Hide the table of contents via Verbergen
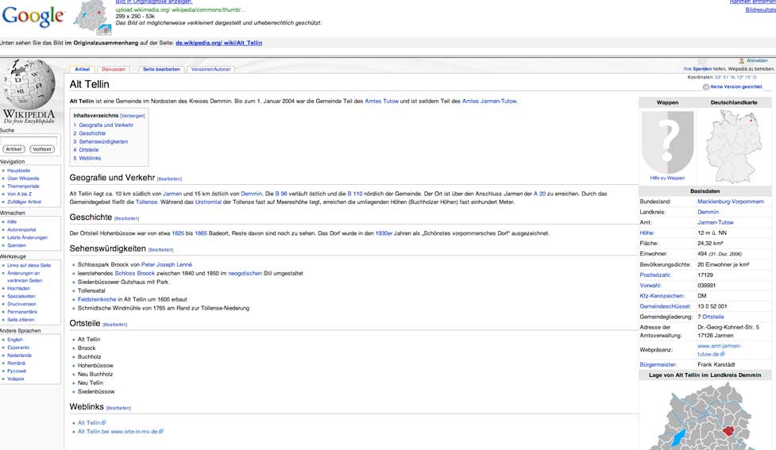This screenshot has width=776, height=450. click(133, 116)
